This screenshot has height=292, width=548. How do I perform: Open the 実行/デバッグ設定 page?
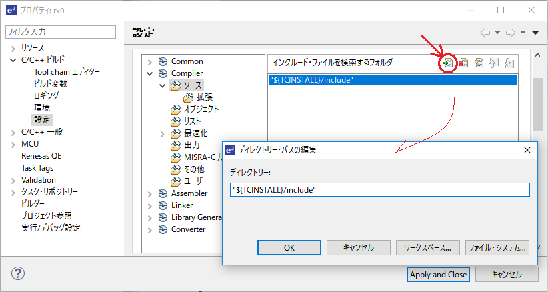51,228
